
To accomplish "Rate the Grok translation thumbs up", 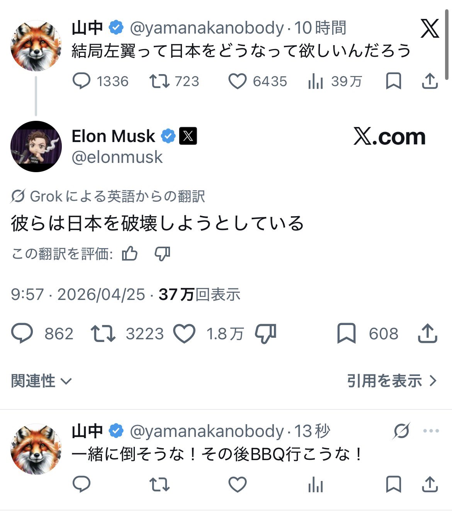I will pos(129,254).
